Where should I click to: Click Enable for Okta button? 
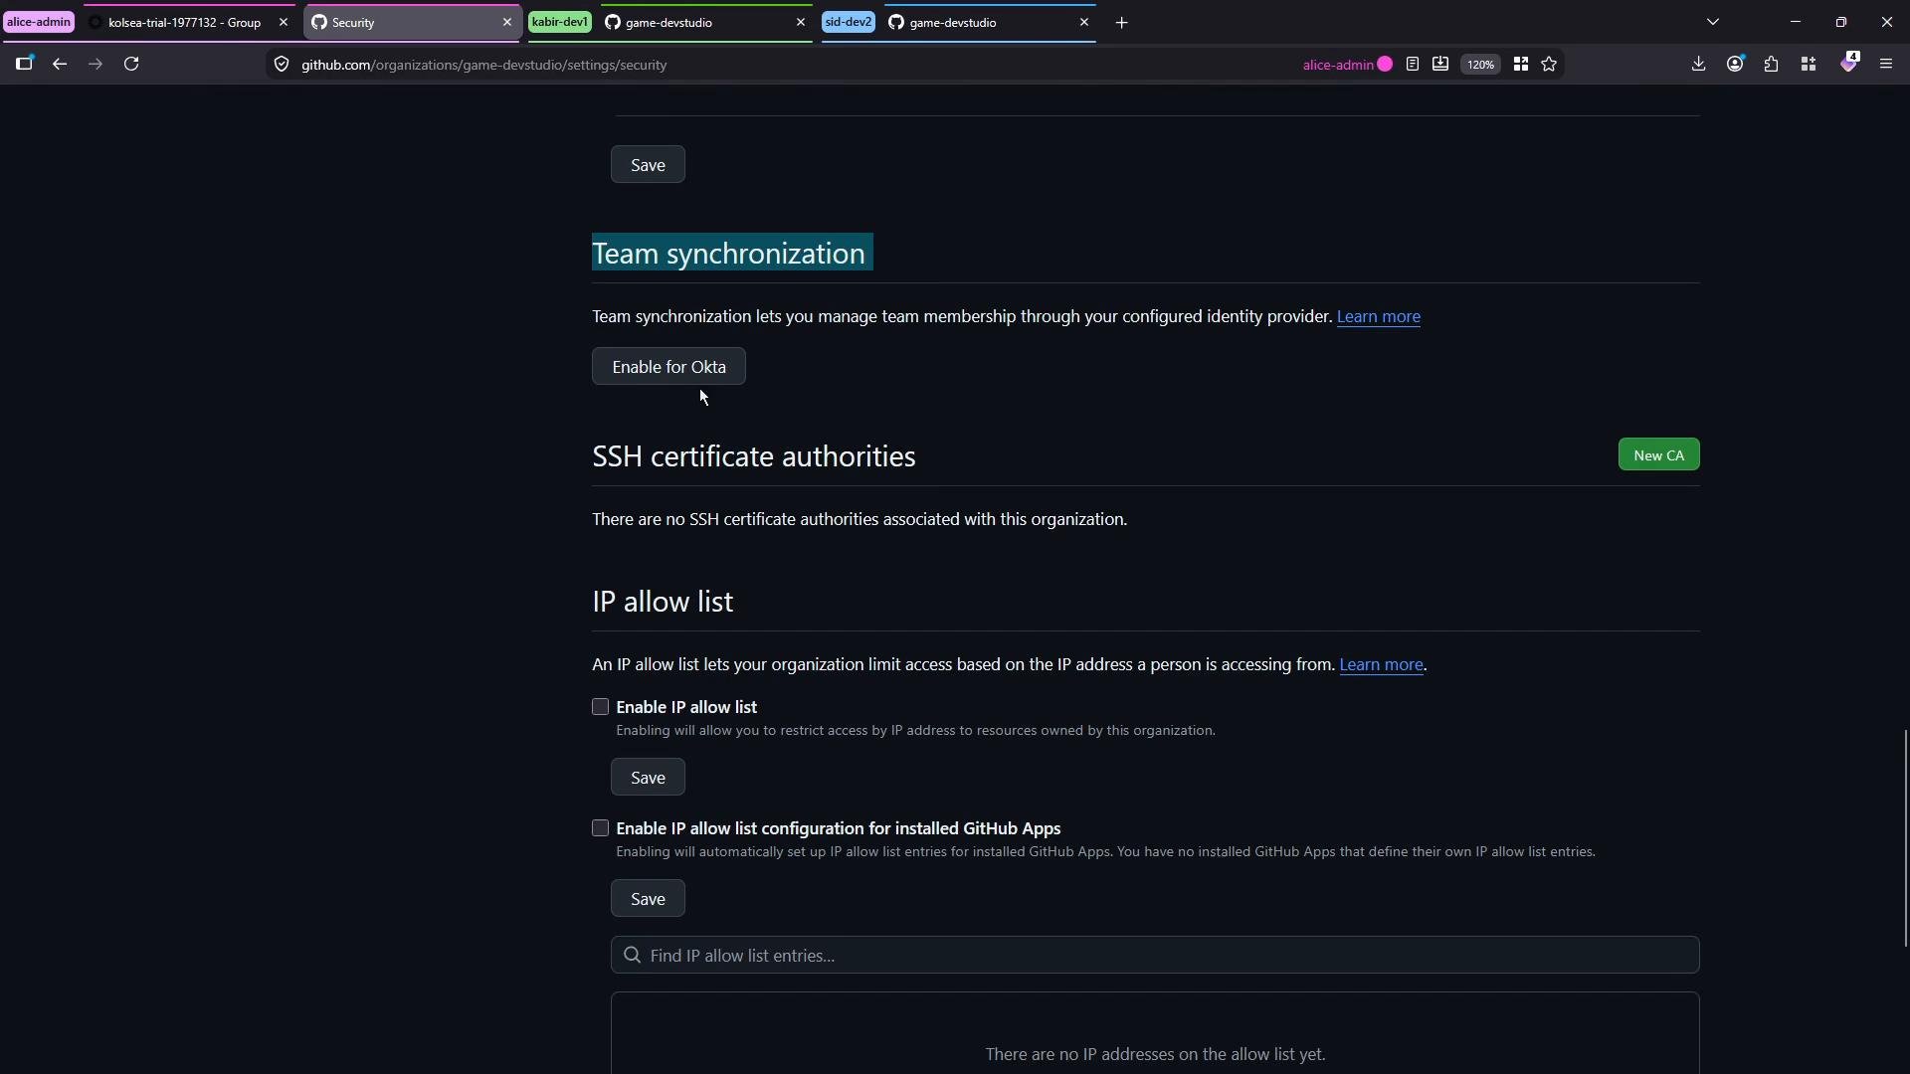668,367
